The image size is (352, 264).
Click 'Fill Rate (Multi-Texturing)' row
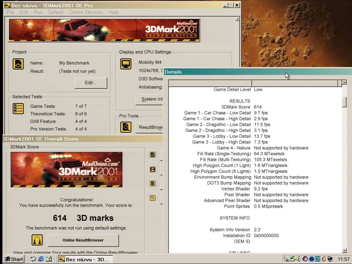pyautogui.click(x=255, y=159)
